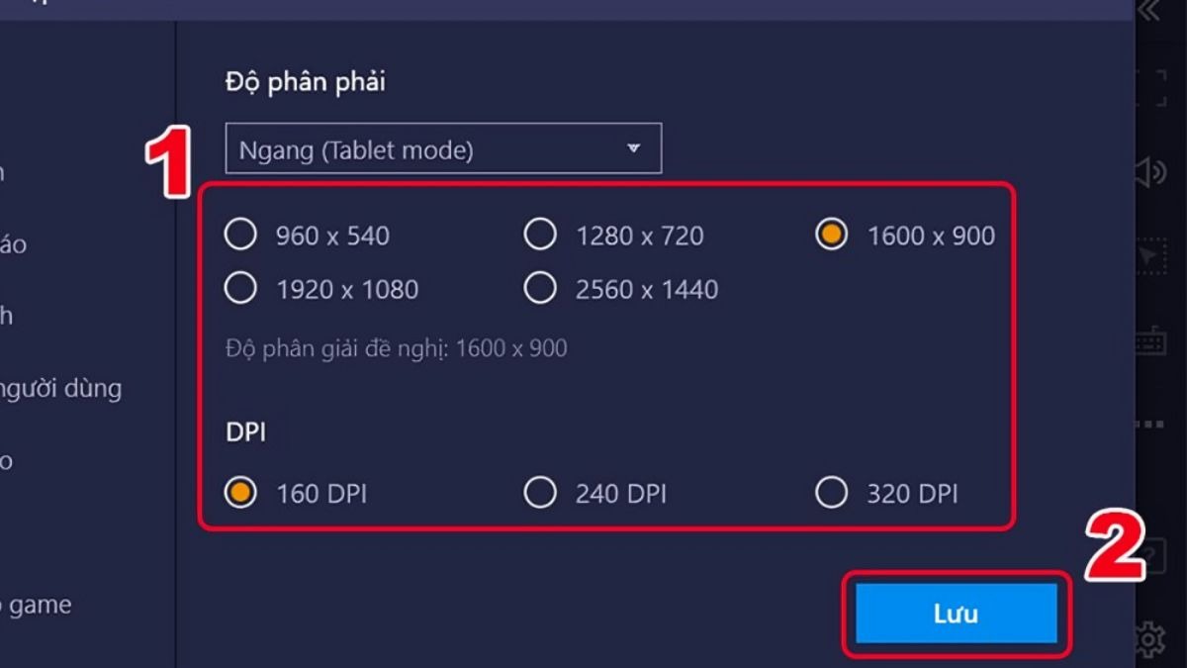The width and height of the screenshot is (1187, 668).
Task: Click the three-dots more options icon
Action: click(x=1150, y=425)
